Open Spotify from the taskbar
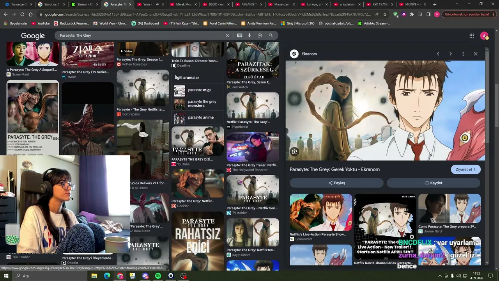The width and height of the screenshot is (499, 281). pos(158,276)
